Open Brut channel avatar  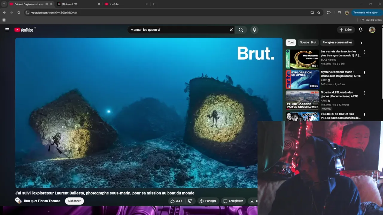pos(19,201)
